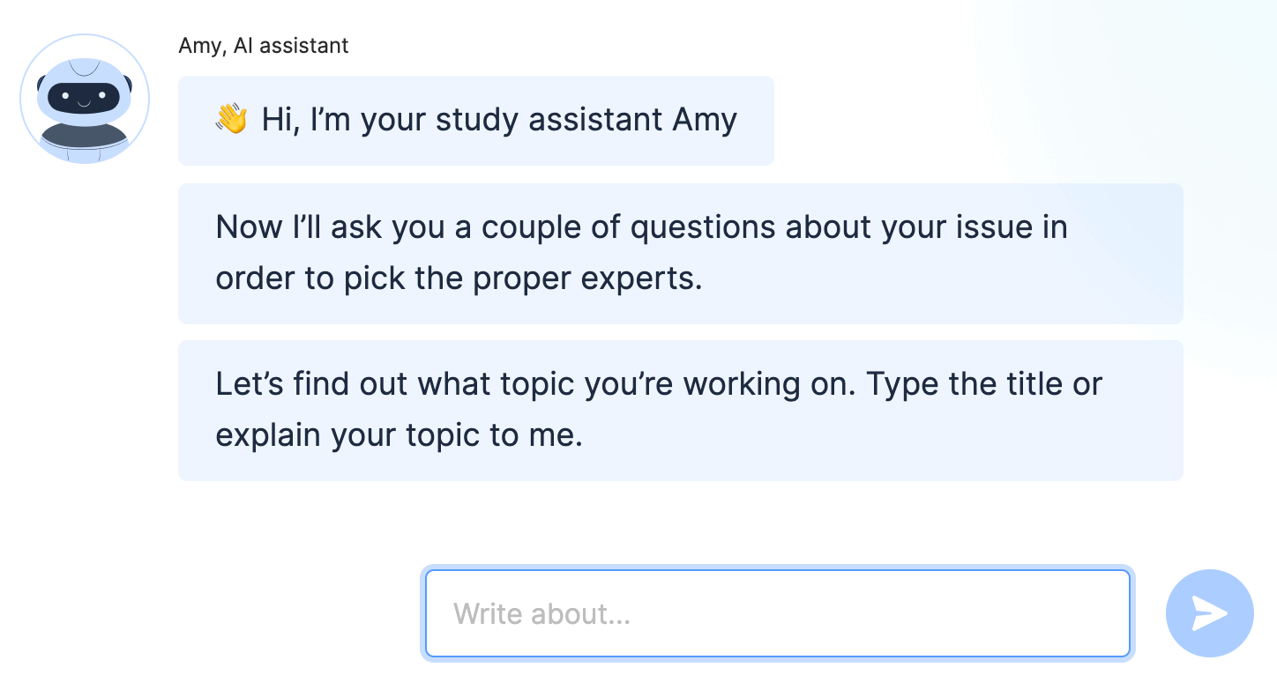Click "AI assistant" in the sender name
The image size is (1277, 675).
point(291,46)
